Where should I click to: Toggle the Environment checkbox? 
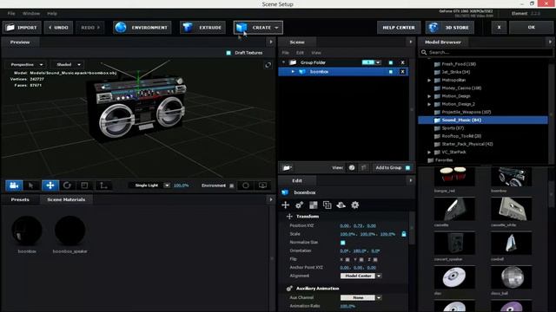pos(232,185)
